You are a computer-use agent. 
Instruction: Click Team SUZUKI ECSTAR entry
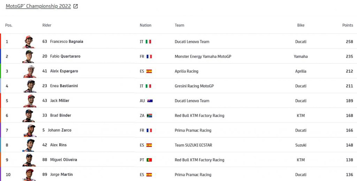193,145
